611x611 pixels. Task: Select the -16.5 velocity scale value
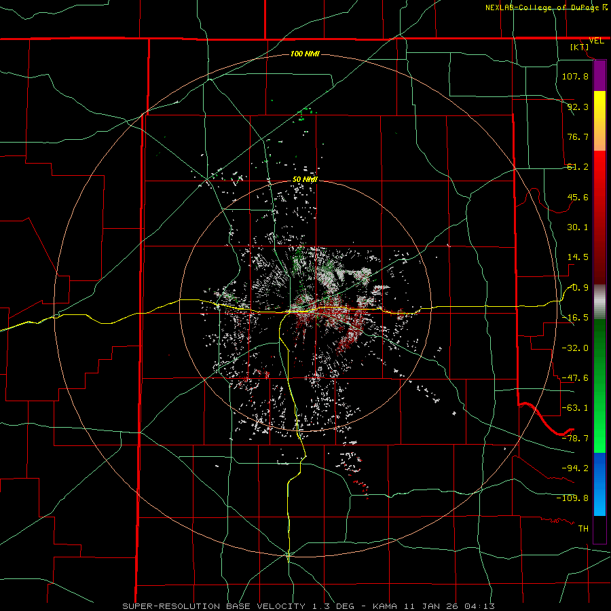[x=575, y=318]
